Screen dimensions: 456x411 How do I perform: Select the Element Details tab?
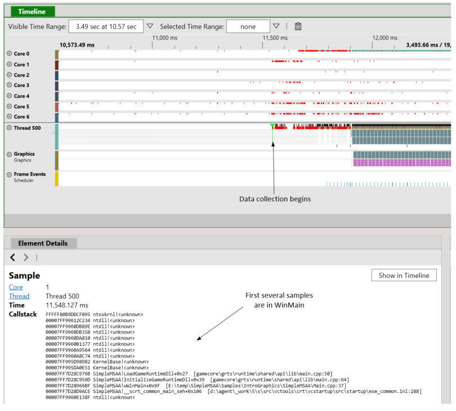click(x=43, y=243)
